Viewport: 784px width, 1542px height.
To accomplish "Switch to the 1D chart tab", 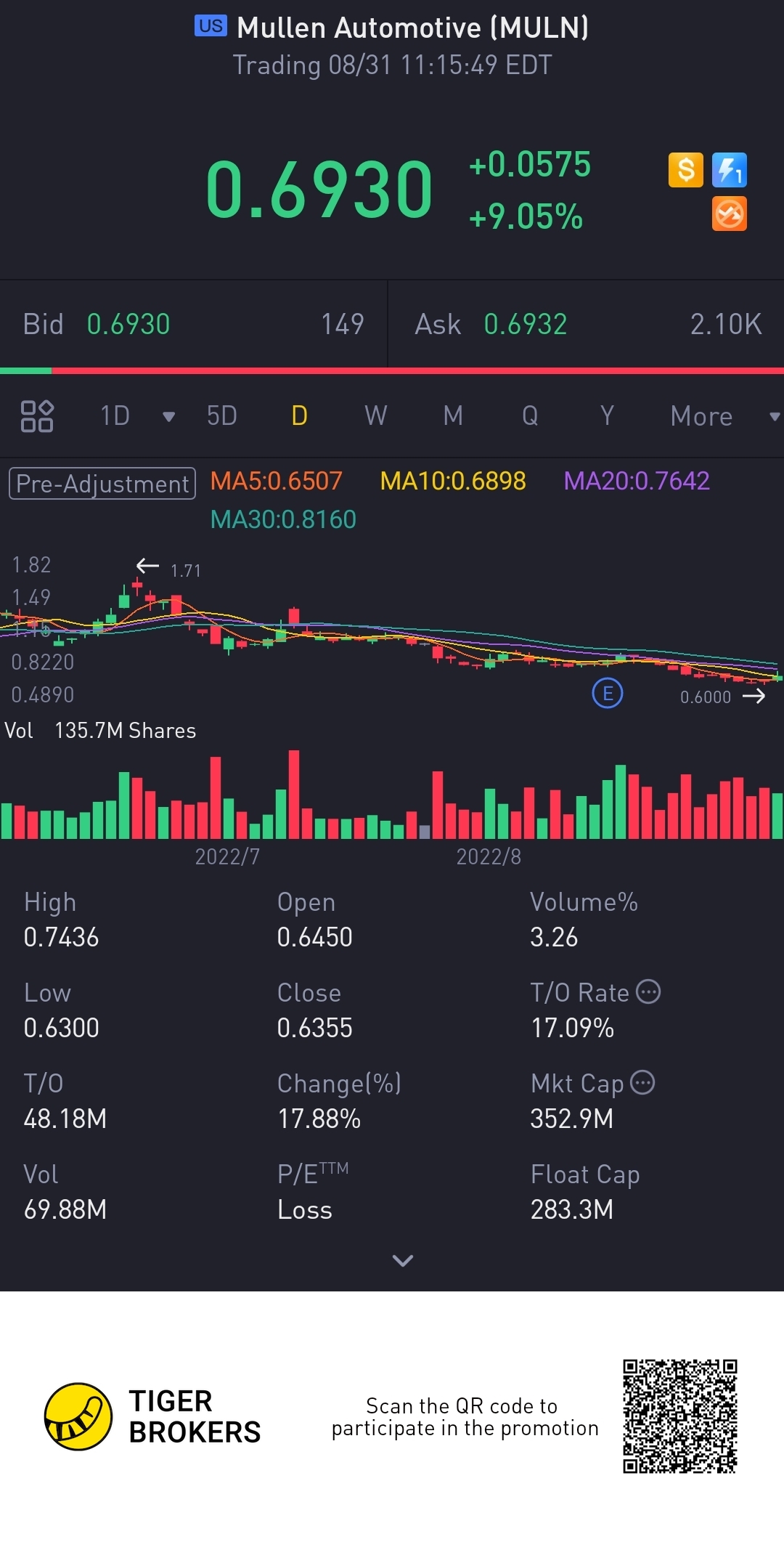I will point(115,416).
